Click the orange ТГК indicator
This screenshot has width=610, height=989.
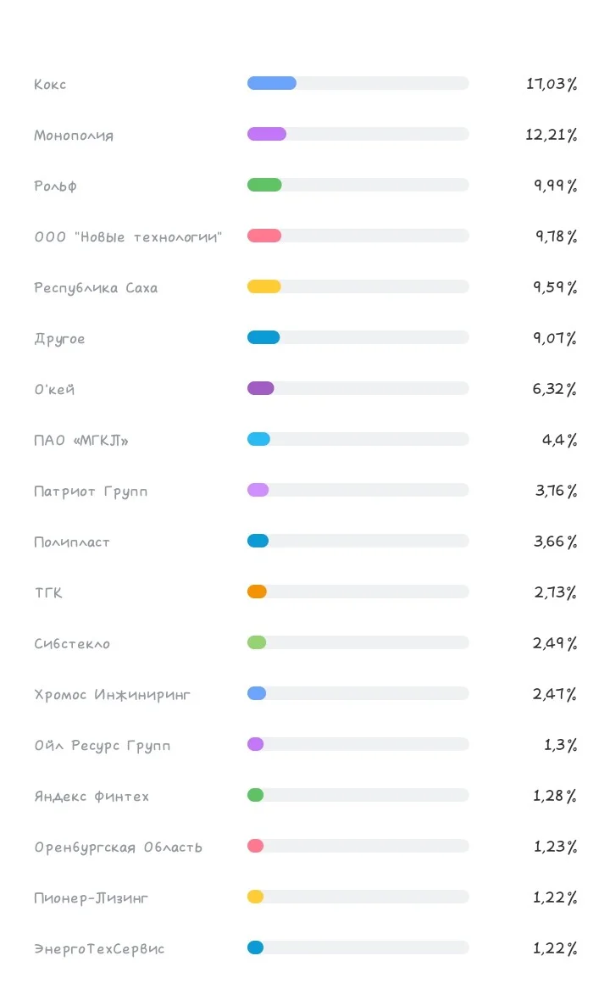257,592
